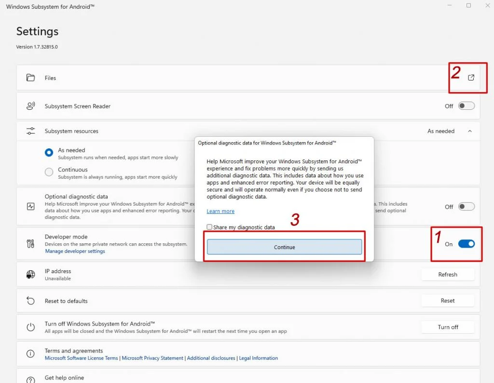This screenshot has height=383, width=494.
Task: Click the Developer mode tools icon
Action: (x=30, y=244)
